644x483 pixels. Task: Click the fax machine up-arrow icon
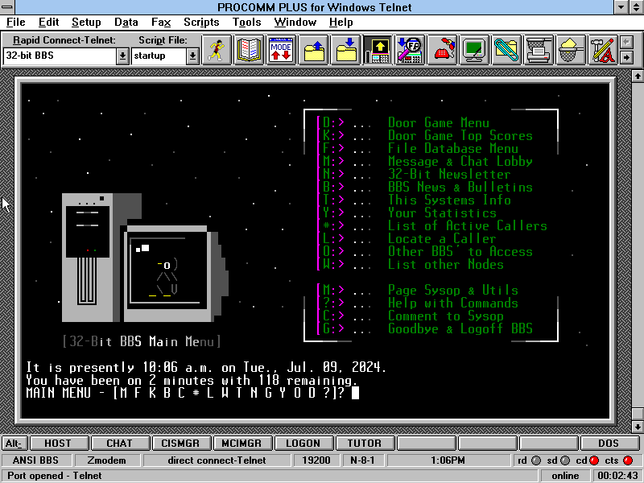(x=378, y=50)
